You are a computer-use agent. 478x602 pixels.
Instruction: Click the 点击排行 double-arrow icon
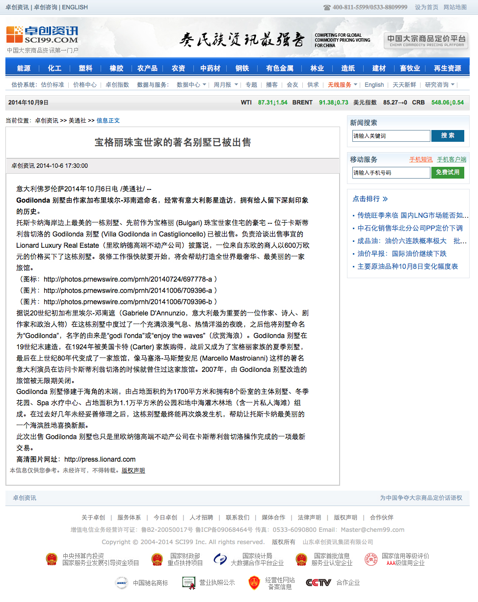coord(385,199)
